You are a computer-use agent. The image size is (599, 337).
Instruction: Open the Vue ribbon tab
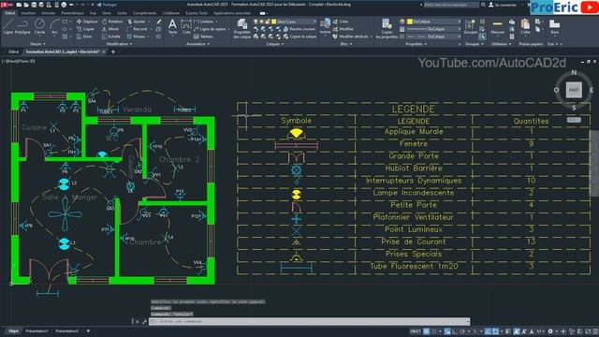[x=93, y=13]
